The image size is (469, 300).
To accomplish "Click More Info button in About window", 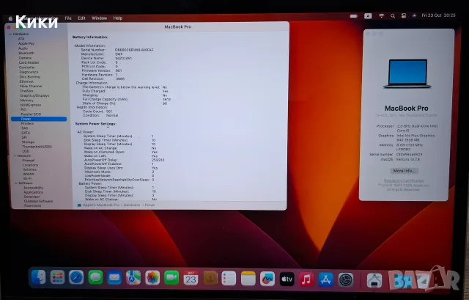I will pyautogui.click(x=404, y=171).
